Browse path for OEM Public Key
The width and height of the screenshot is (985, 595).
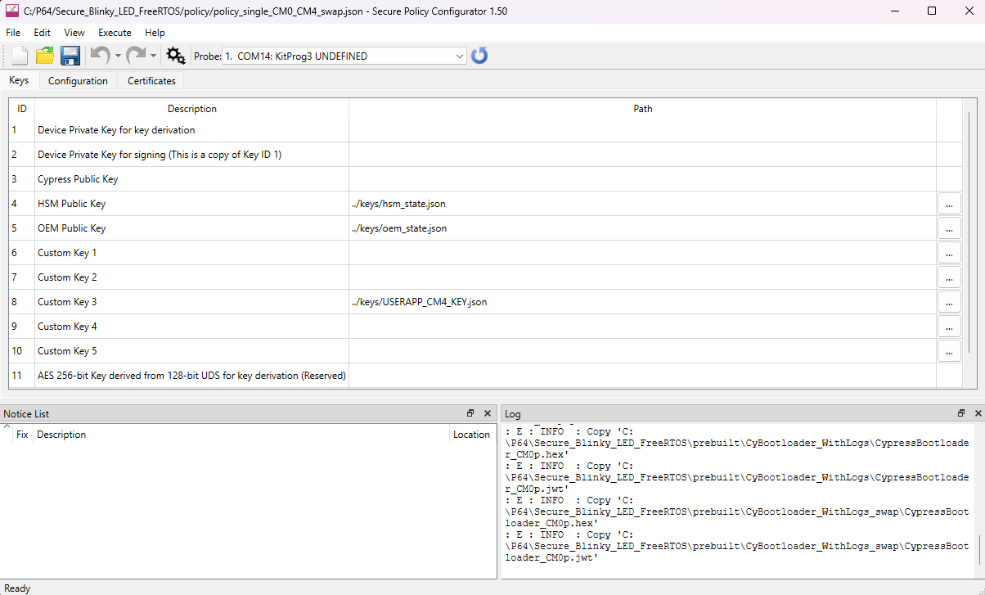949,228
